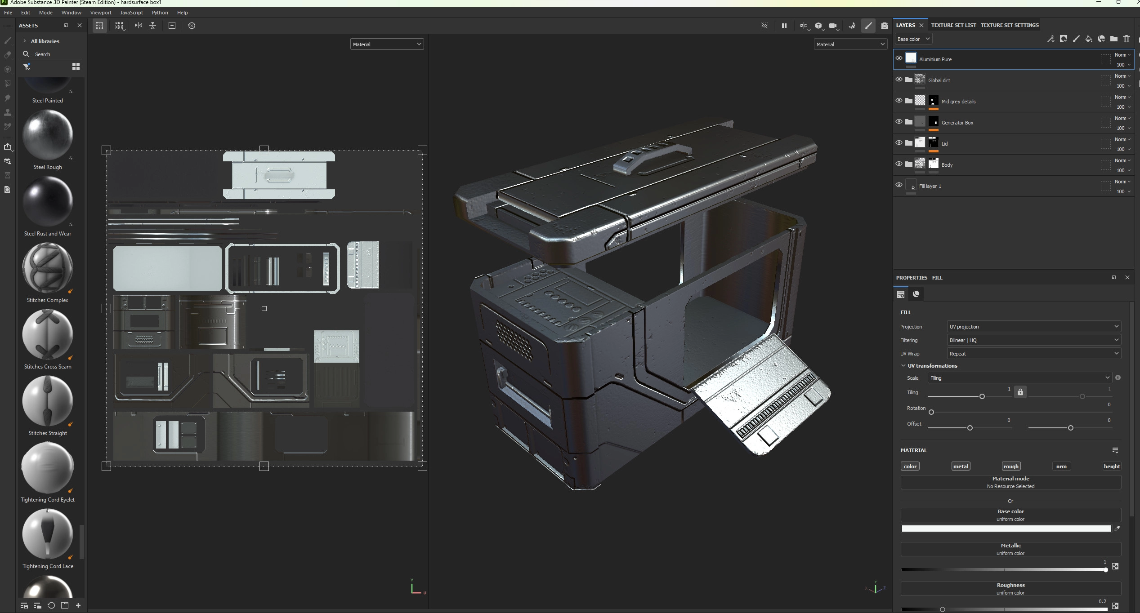Viewport: 1140px width, 613px height.
Task: Select the Steel Rough material thumbnail
Action: [48, 135]
